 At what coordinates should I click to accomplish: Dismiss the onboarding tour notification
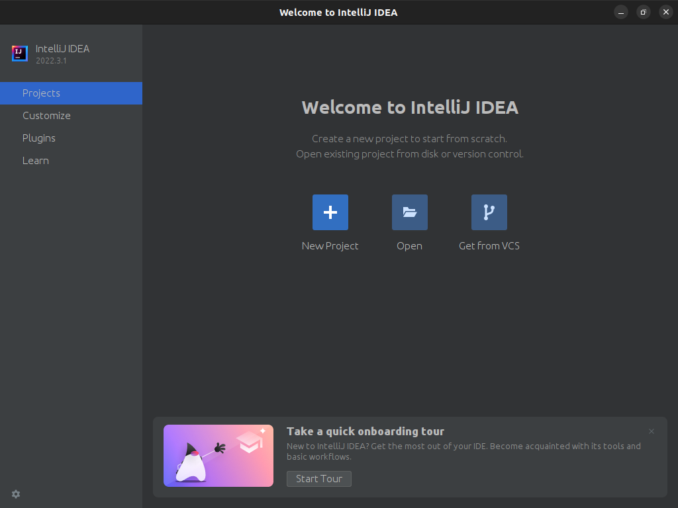click(652, 431)
